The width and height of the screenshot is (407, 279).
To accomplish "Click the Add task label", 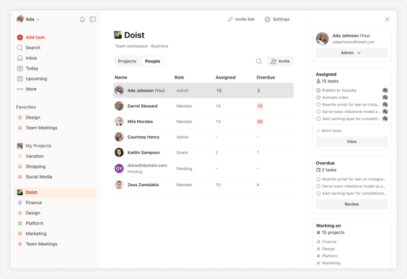I will point(35,37).
